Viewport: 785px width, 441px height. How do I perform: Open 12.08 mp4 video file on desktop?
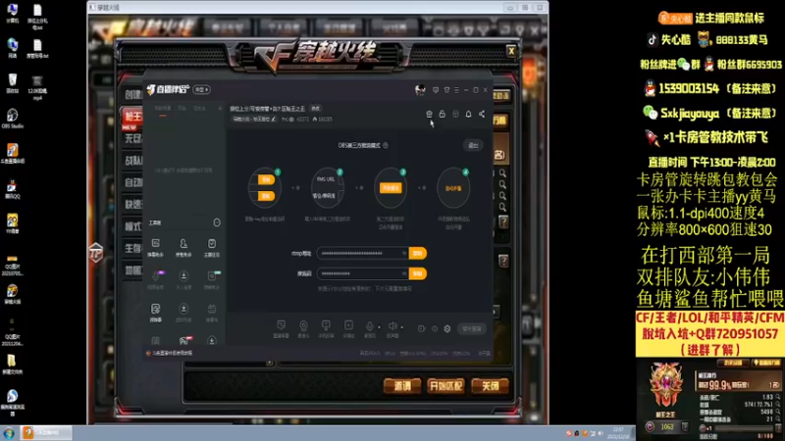pyautogui.click(x=37, y=87)
